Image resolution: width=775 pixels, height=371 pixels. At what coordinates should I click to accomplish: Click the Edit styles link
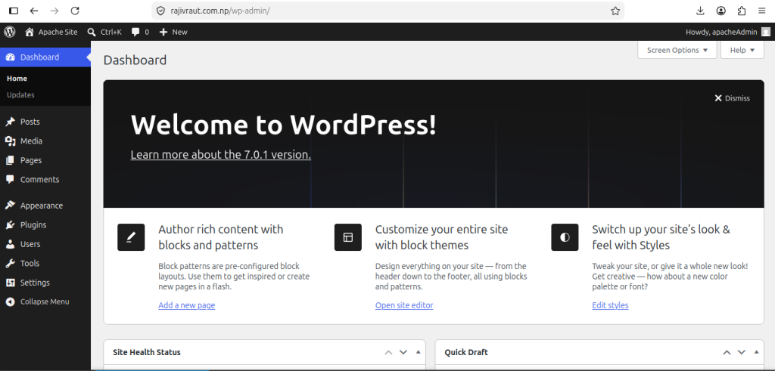click(x=611, y=305)
